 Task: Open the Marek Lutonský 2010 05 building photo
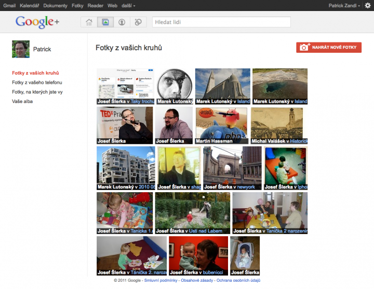126,168
